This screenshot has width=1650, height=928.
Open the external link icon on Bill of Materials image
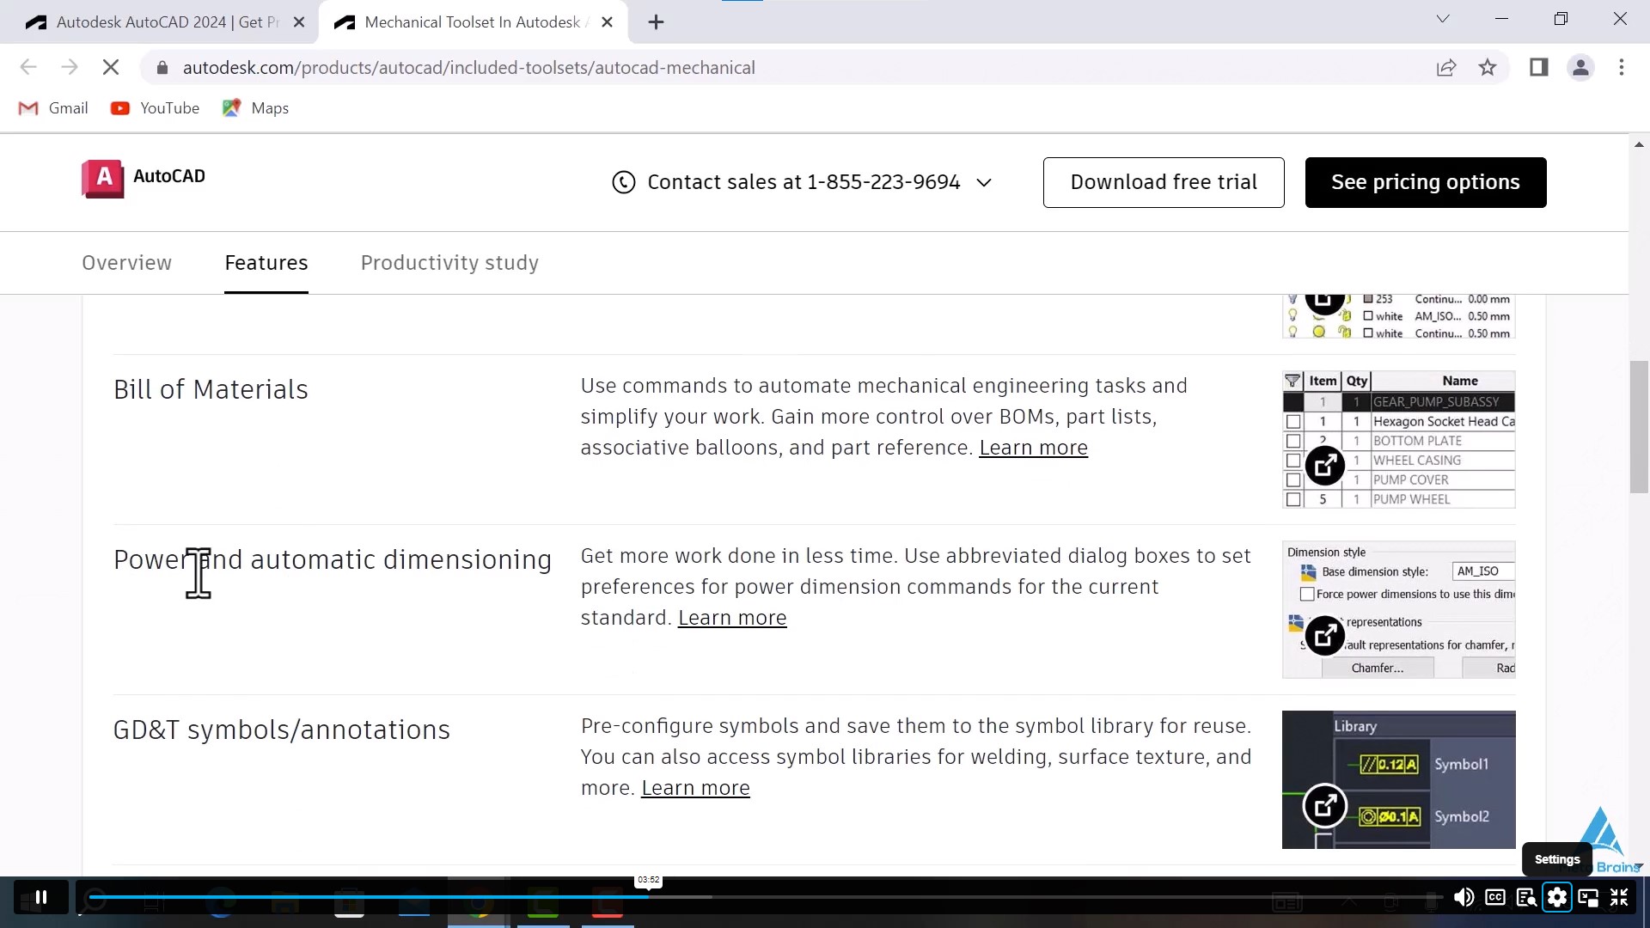[x=1324, y=465]
